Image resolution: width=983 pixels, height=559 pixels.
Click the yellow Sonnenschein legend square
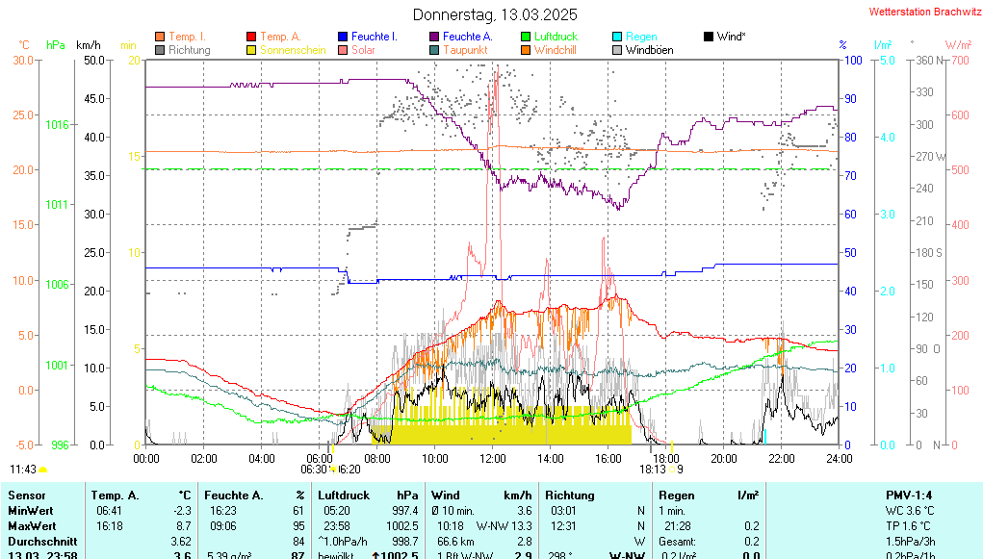coord(252,50)
